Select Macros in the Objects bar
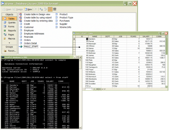This screenshot has height=130, width=169. point(10,38)
